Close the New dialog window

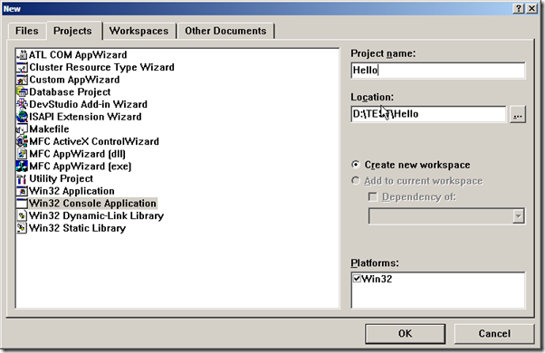(531, 8)
